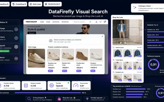The image size is (164, 102).
Task: Click the Sneakers cuir 98 % bar in Top produits
Action: [136, 89]
